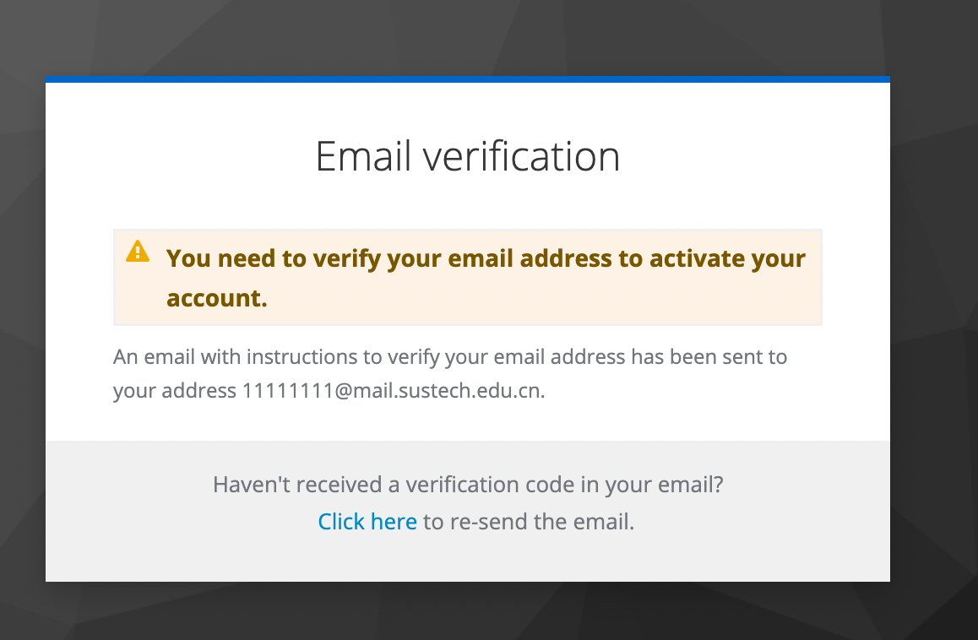Select the 11111111@mail.sustech.edu.cn email address text
This screenshot has width=978, height=640.
coord(394,391)
